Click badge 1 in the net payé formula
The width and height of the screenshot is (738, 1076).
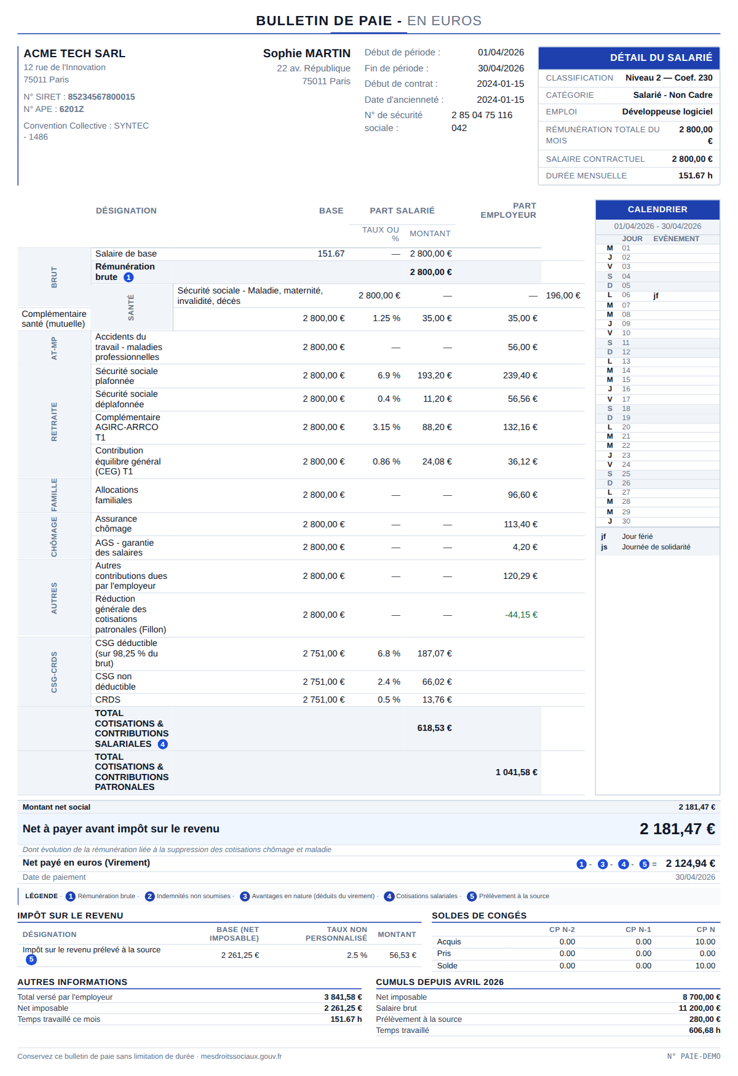581,864
